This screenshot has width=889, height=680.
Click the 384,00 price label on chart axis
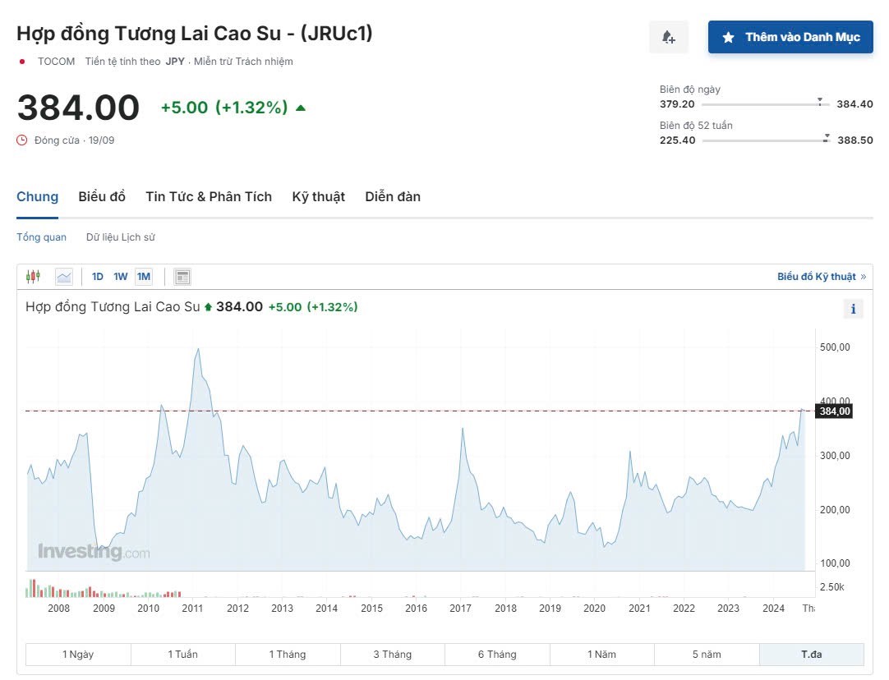click(833, 411)
